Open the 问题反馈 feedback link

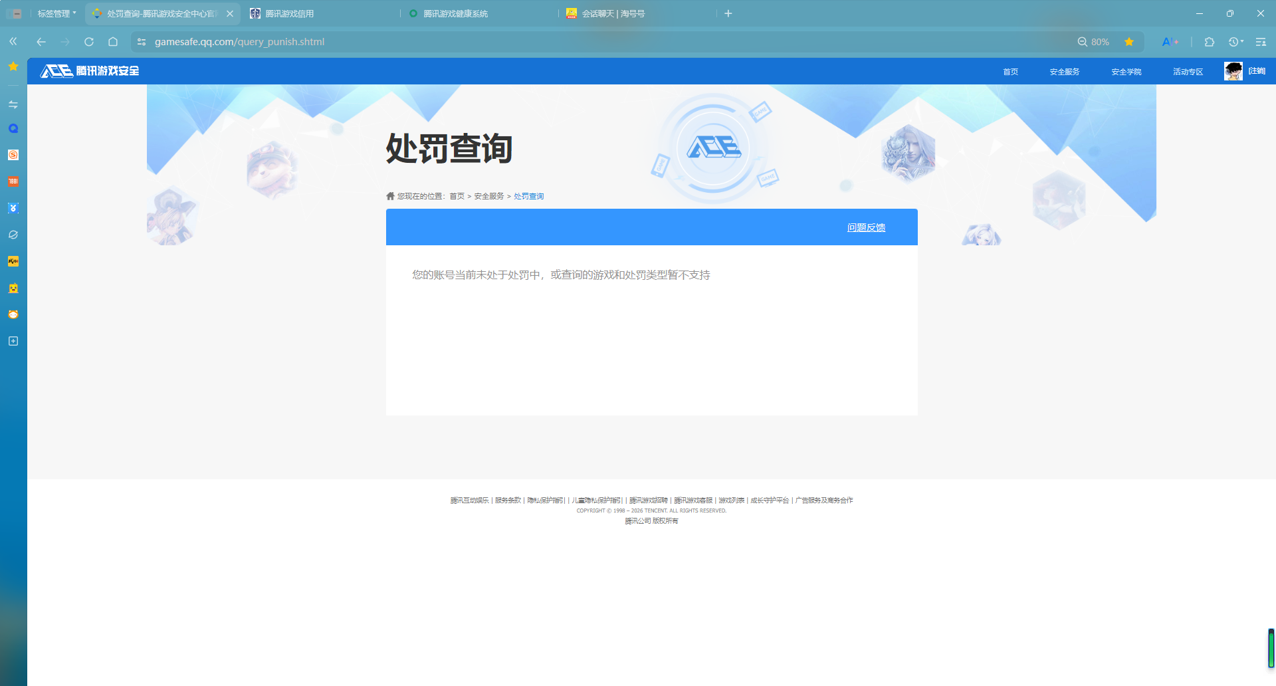point(866,227)
